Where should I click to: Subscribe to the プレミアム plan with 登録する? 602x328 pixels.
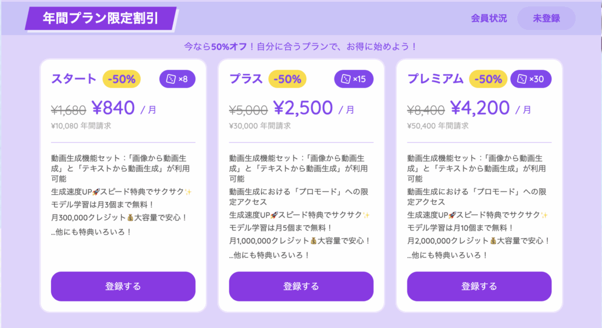(x=479, y=286)
